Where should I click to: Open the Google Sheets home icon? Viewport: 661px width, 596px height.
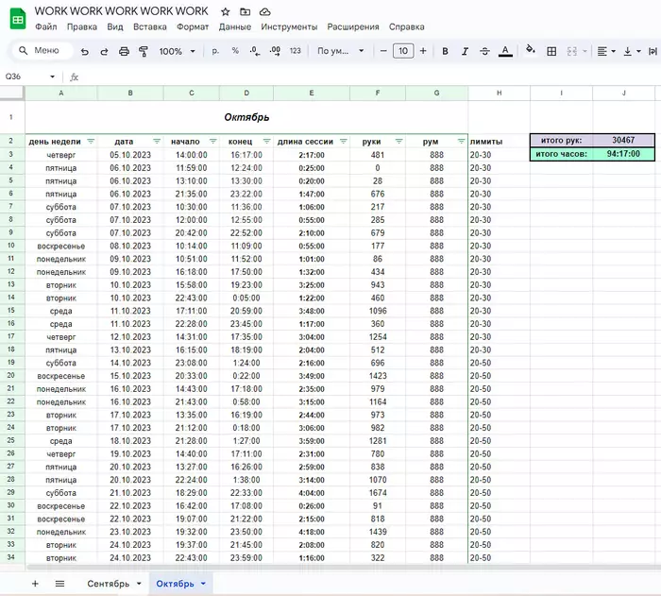[x=18, y=19]
